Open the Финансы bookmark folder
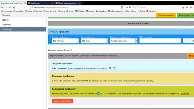The image size is (194, 109). pyautogui.click(x=38, y=11)
